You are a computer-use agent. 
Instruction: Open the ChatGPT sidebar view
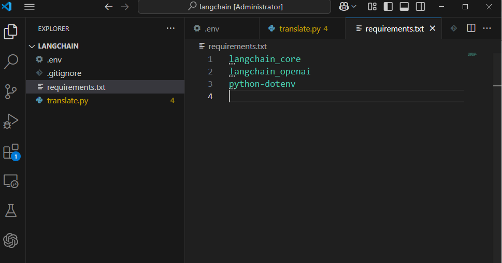(11, 240)
